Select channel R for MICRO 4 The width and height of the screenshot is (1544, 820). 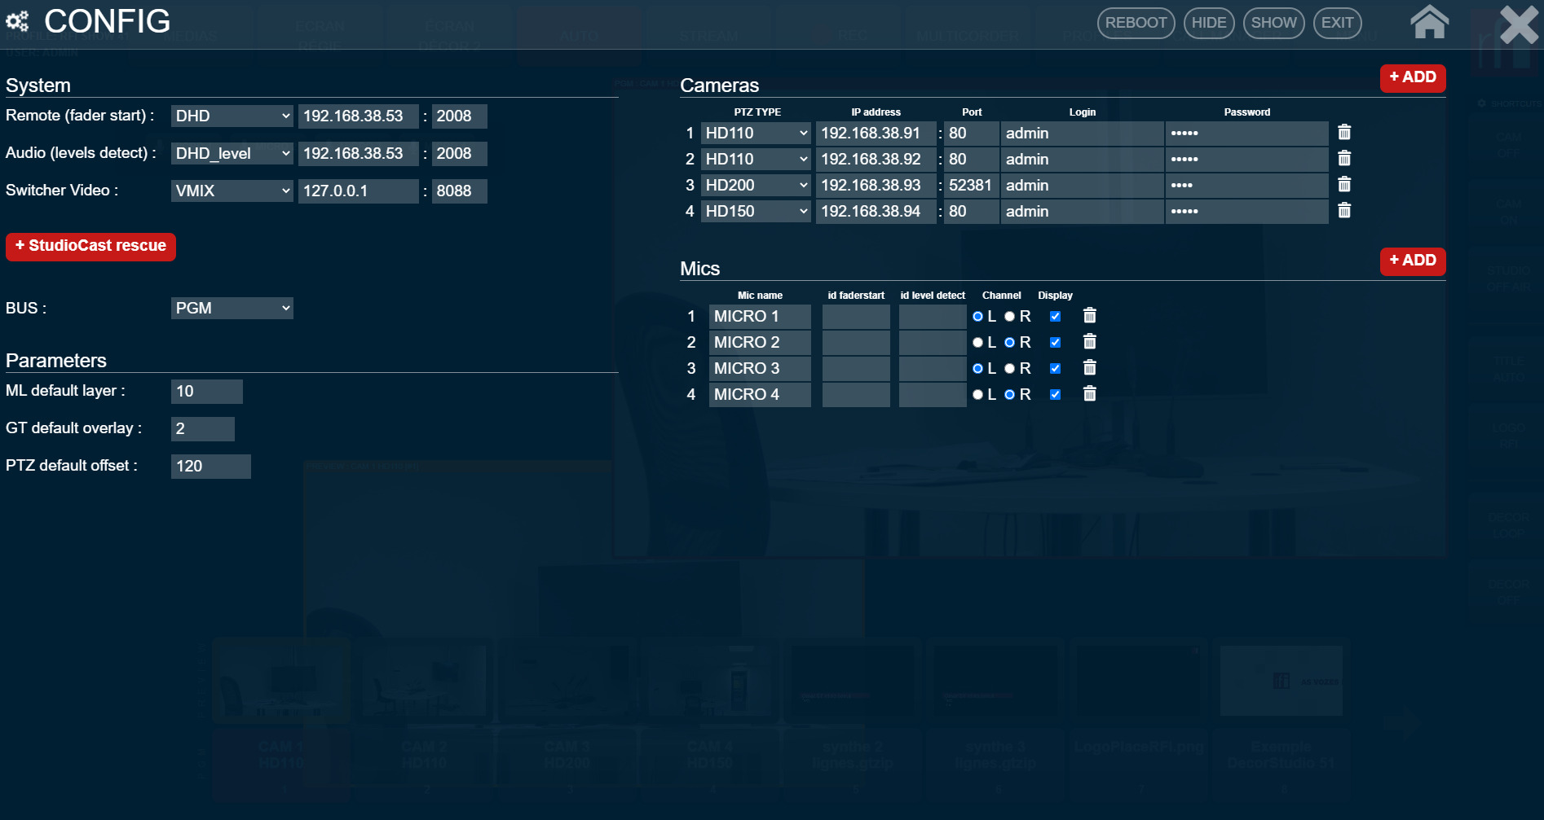(1009, 394)
